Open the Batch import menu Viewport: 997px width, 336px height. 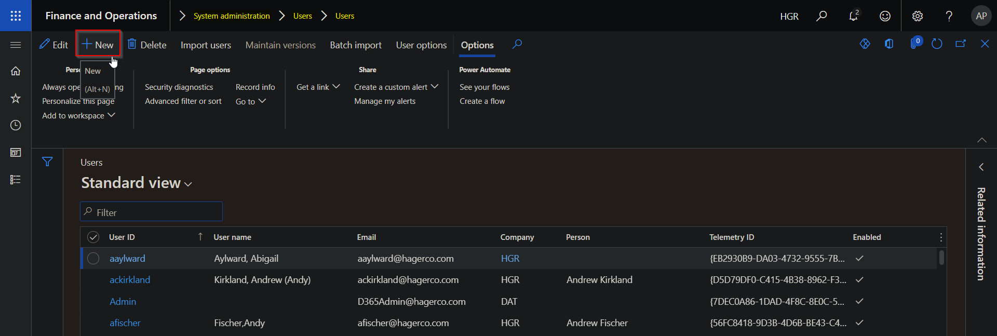tap(356, 45)
